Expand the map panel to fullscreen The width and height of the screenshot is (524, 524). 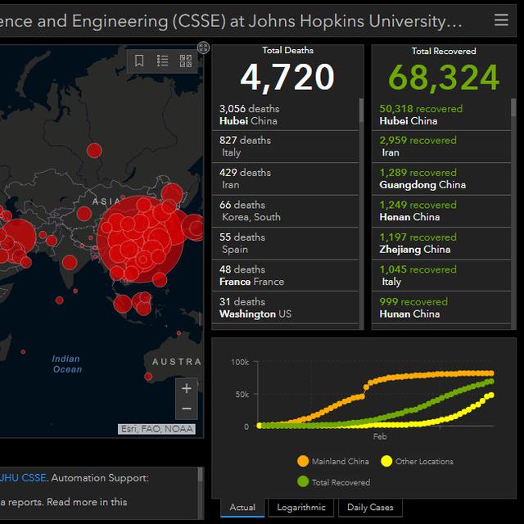coord(203,47)
